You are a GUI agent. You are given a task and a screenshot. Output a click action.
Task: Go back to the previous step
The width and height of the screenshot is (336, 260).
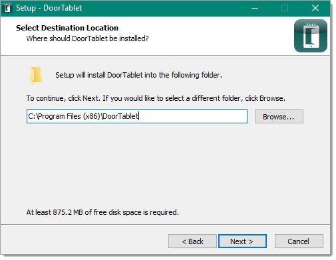(x=192, y=241)
